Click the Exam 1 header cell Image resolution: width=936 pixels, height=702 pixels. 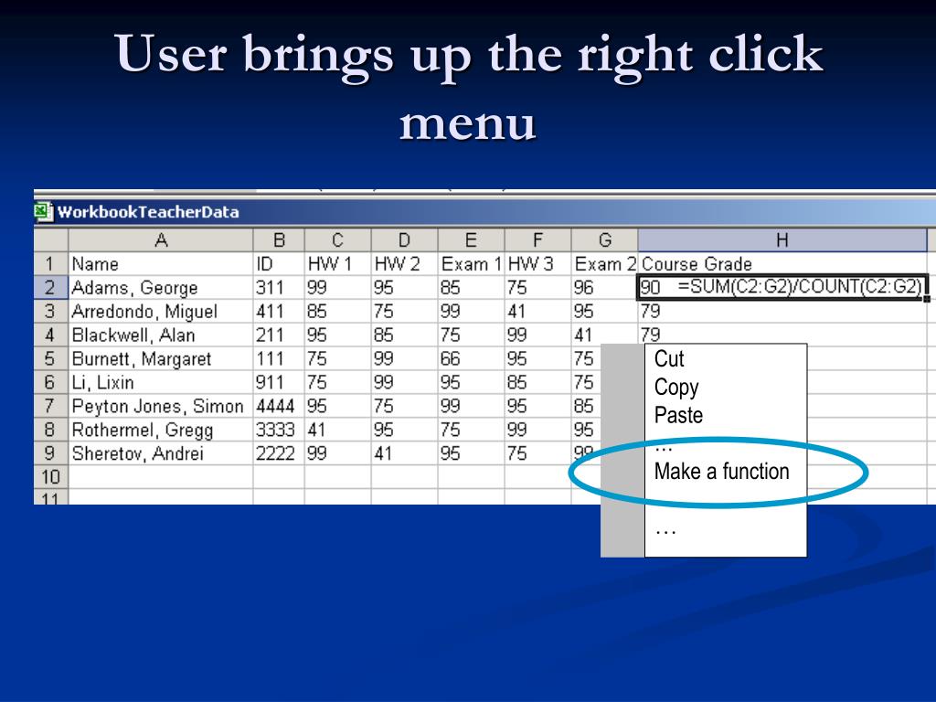[471, 264]
